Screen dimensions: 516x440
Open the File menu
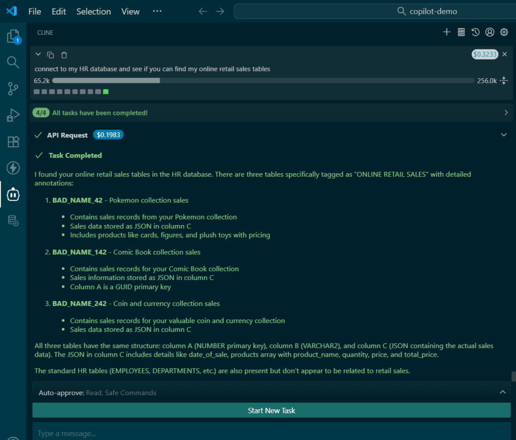35,11
